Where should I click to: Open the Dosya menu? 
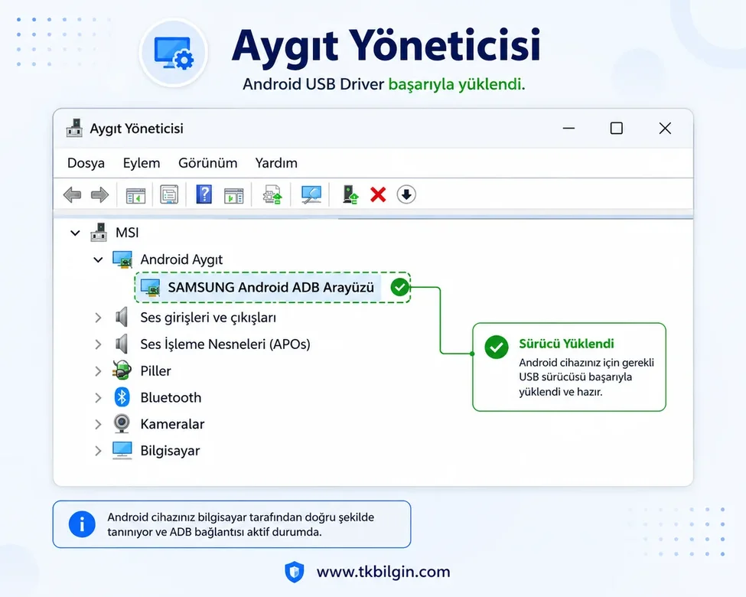86,163
